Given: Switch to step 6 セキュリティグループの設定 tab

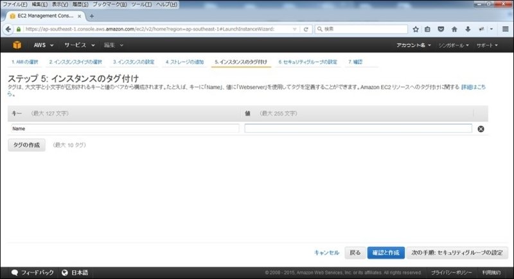Looking at the screenshot, I should [307, 62].
